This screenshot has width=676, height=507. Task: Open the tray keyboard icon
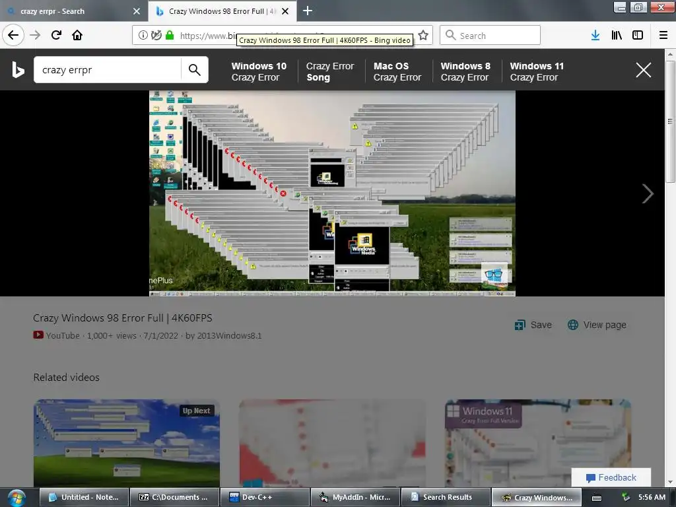pyautogui.click(x=597, y=498)
